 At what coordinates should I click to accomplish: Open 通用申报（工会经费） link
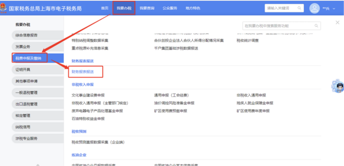(170, 95)
